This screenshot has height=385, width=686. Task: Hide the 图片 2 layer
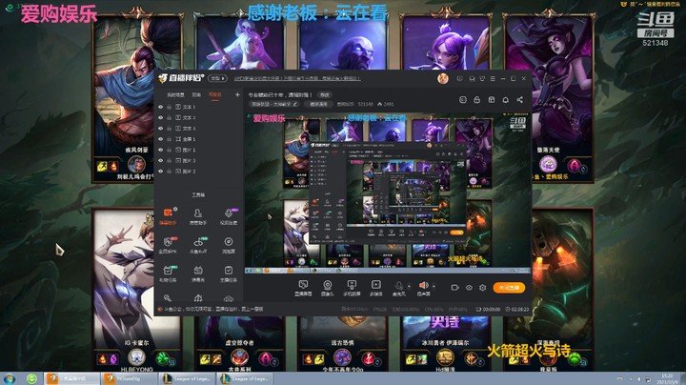coord(161,172)
